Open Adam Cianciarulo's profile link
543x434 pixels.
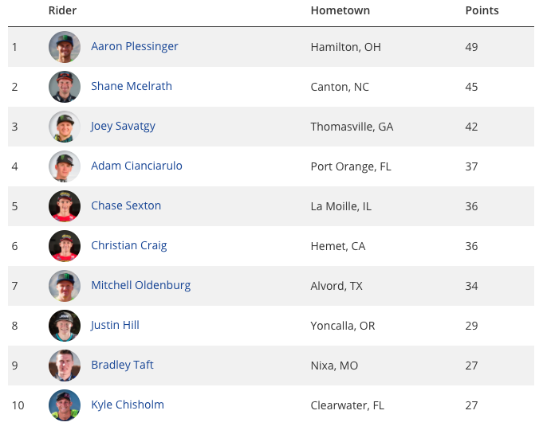click(136, 166)
